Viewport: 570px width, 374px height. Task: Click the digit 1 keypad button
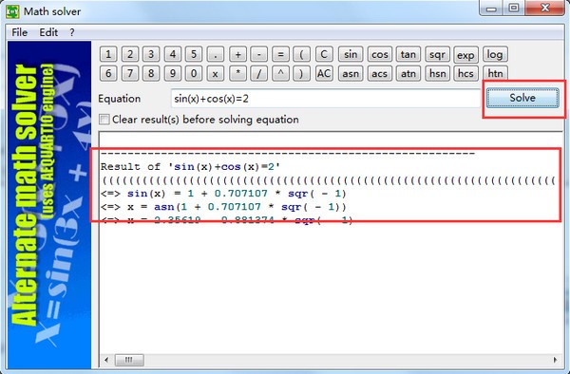point(108,54)
